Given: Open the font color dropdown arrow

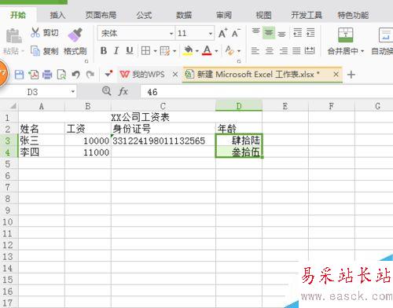Looking at the screenshot, I should [x=216, y=51].
